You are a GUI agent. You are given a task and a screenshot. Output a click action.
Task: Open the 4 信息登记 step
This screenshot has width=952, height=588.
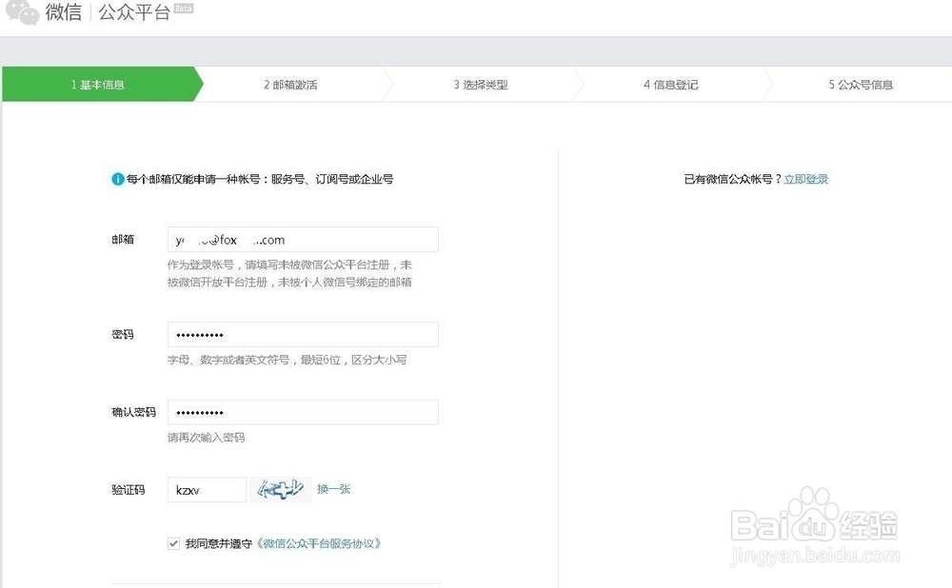click(672, 84)
